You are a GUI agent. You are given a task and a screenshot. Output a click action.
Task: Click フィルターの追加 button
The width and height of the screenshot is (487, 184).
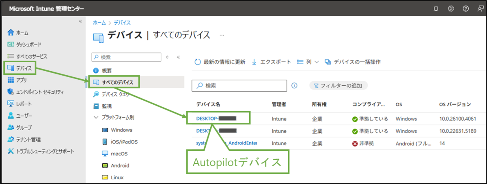pyautogui.click(x=338, y=86)
